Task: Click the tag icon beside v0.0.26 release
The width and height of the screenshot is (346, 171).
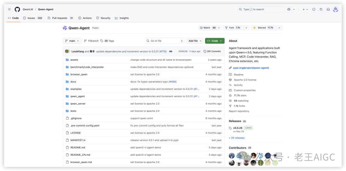Action: click(230, 128)
